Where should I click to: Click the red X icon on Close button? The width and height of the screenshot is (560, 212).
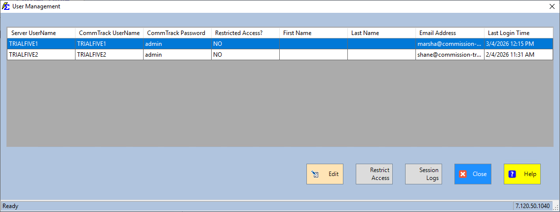click(463, 174)
